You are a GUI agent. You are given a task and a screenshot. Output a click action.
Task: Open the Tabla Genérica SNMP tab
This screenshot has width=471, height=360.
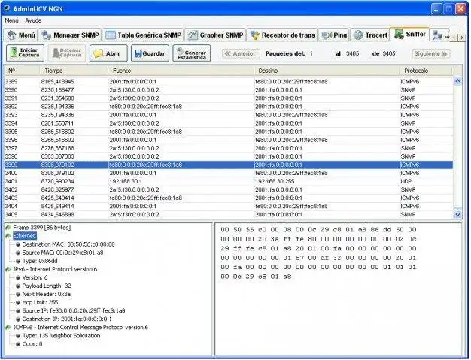tap(143, 35)
